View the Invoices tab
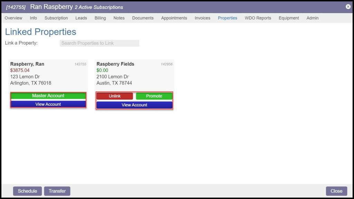This screenshot has width=354, height=199. point(202,18)
